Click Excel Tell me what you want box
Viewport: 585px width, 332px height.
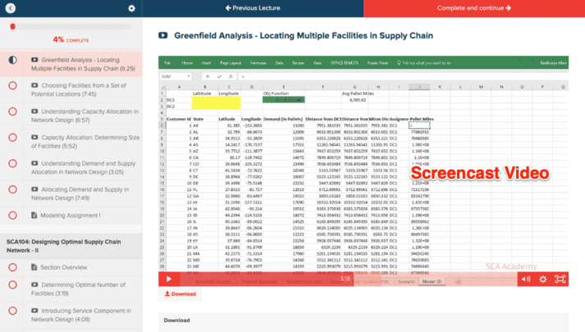pyautogui.click(x=424, y=63)
